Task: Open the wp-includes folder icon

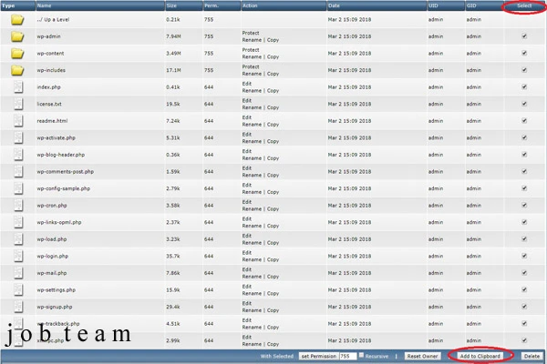Action: point(17,70)
